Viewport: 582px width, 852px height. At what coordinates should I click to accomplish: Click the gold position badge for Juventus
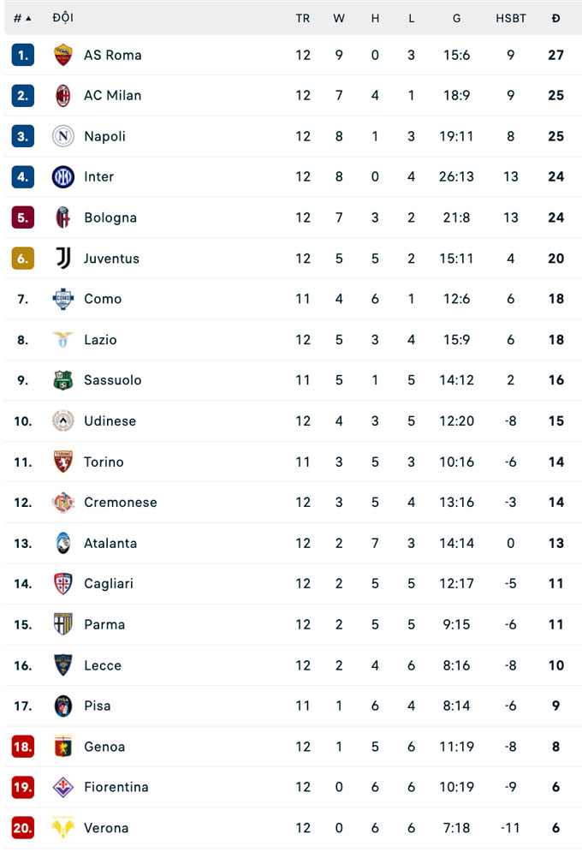pyautogui.click(x=22, y=258)
